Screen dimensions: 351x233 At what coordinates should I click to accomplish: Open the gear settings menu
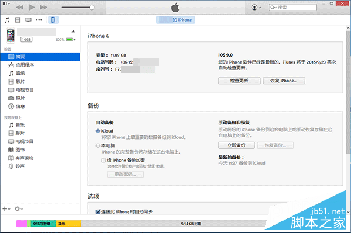point(19,209)
